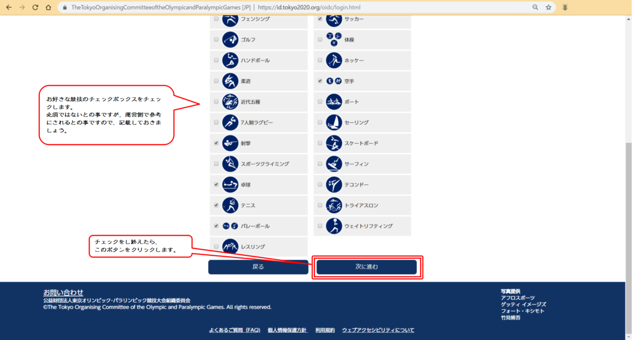Viewport: 632px width, 340px height.
Task: Click the 戻る button
Action: point(258,267)
